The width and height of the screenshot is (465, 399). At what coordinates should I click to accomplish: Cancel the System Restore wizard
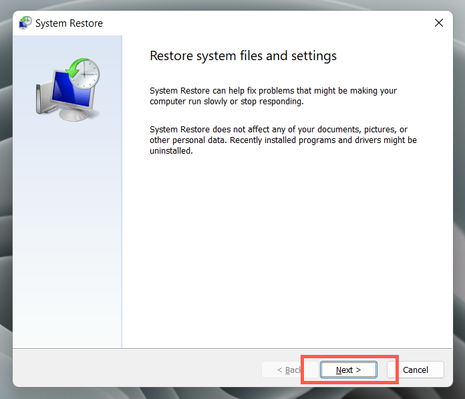415,370
